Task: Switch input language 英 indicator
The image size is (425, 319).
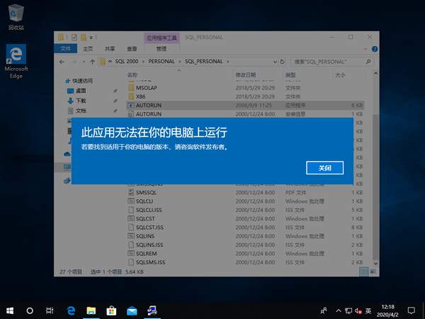Action: click(368, 311)
